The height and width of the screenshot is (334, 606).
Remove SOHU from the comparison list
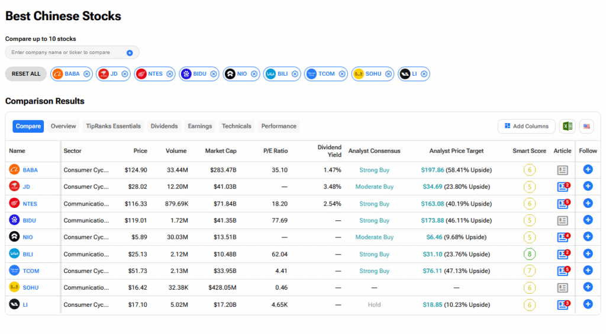click(x=388, y=74)
